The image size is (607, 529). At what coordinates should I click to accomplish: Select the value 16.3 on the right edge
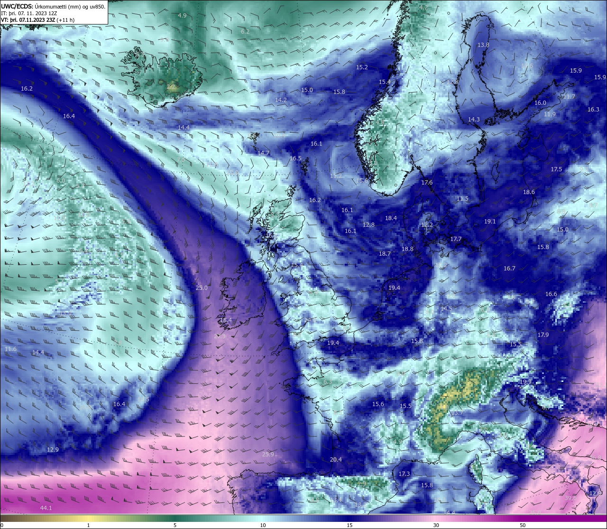(593, 110)
